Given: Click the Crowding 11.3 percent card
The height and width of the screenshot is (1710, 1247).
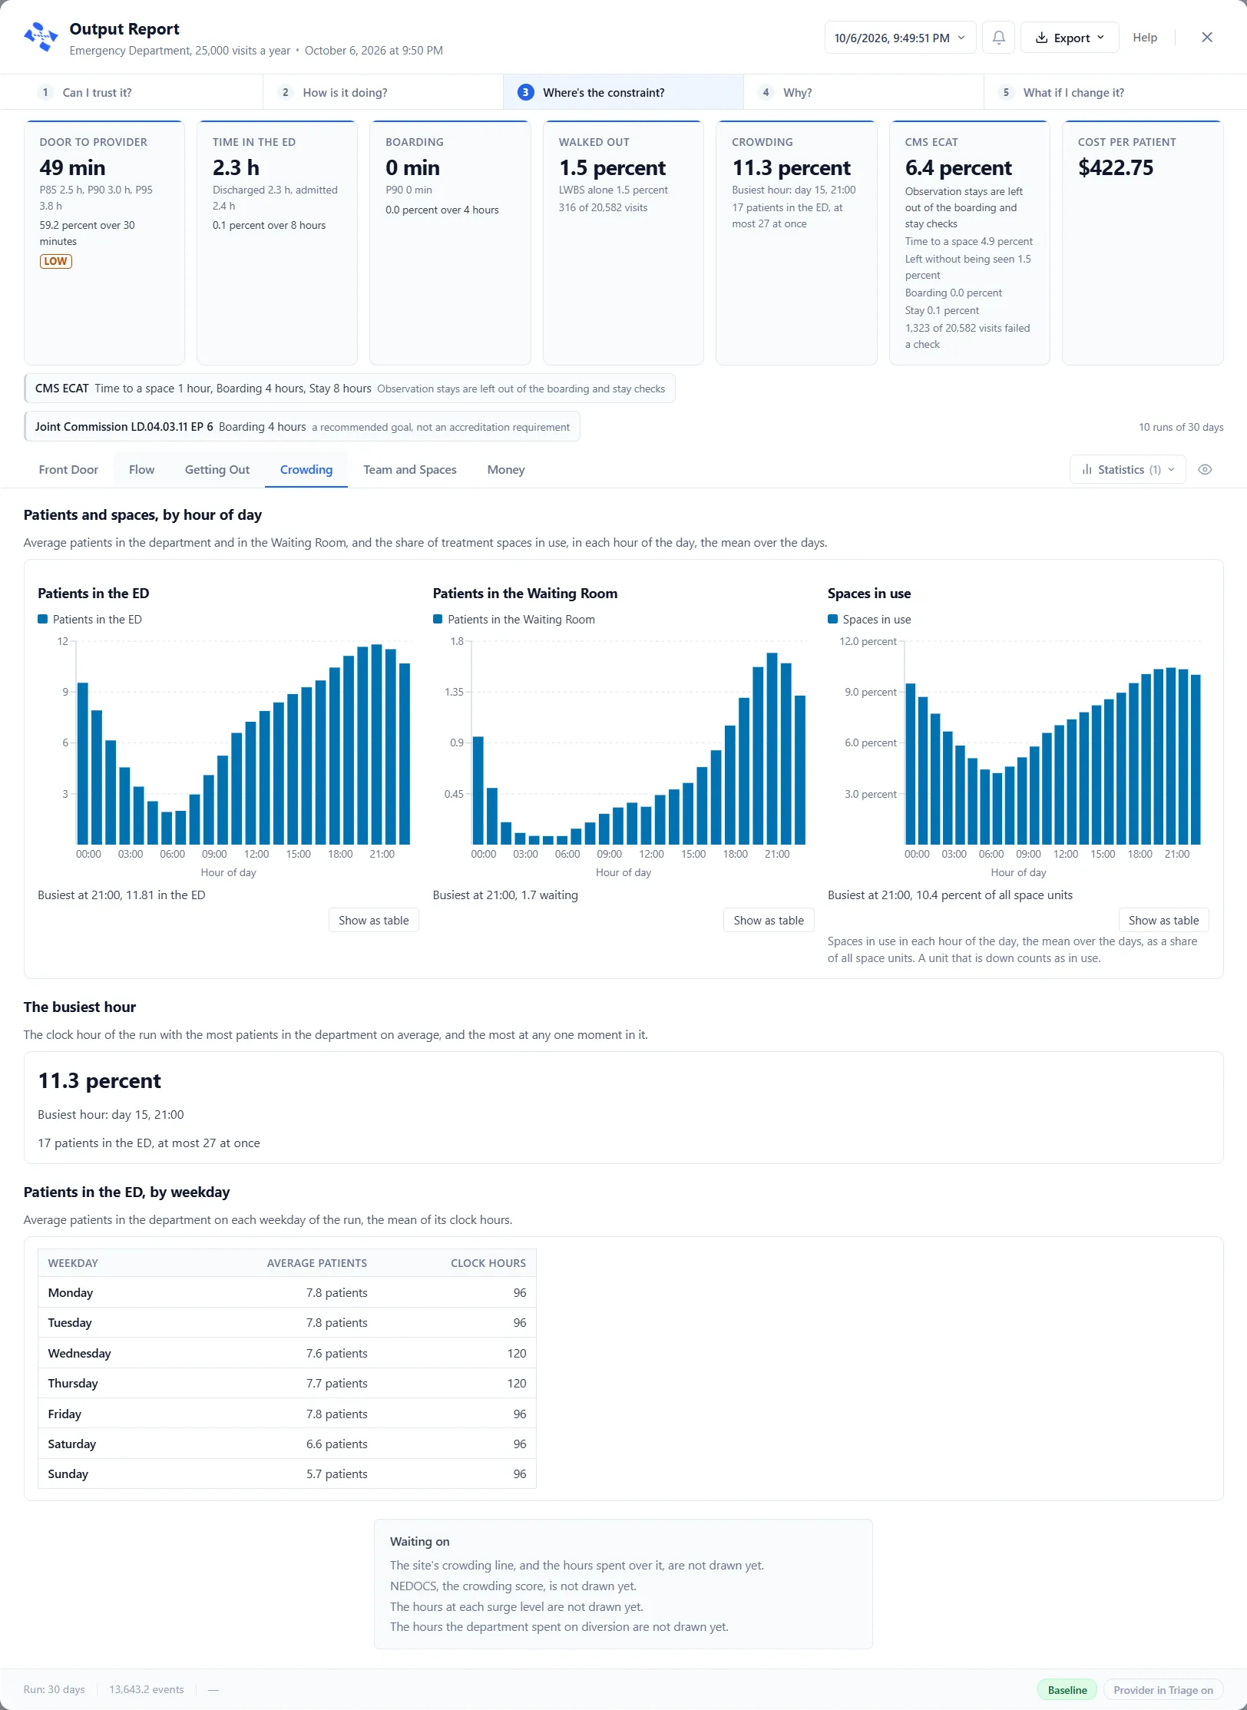Looking at the screenshot, I should (x=796, y=243).
